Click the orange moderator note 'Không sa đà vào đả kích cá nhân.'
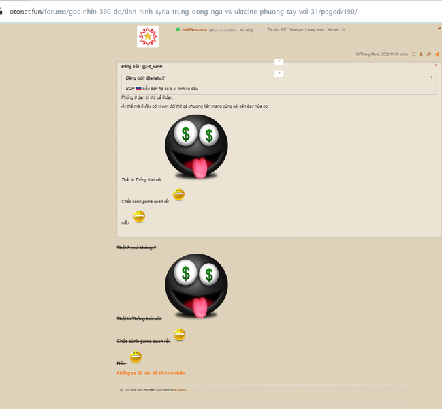 [151, 373]
